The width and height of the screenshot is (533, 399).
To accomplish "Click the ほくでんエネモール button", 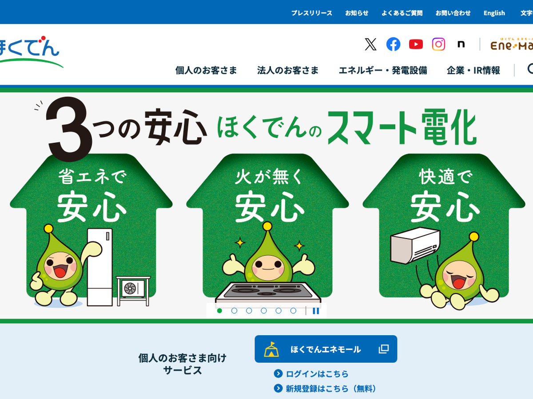I will (326, 349).
